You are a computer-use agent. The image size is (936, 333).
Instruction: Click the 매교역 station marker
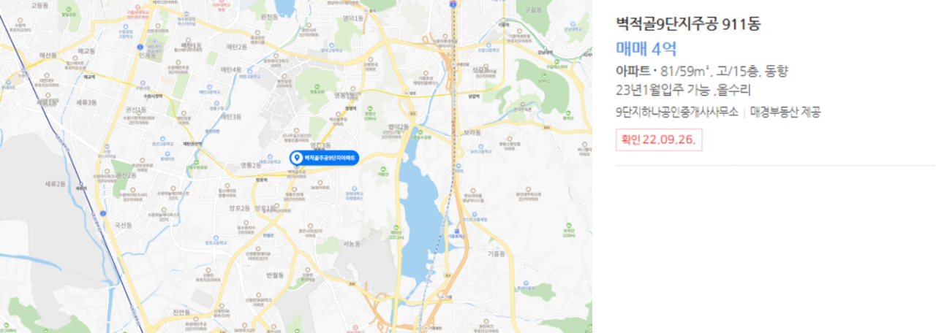tap(89, 76)
